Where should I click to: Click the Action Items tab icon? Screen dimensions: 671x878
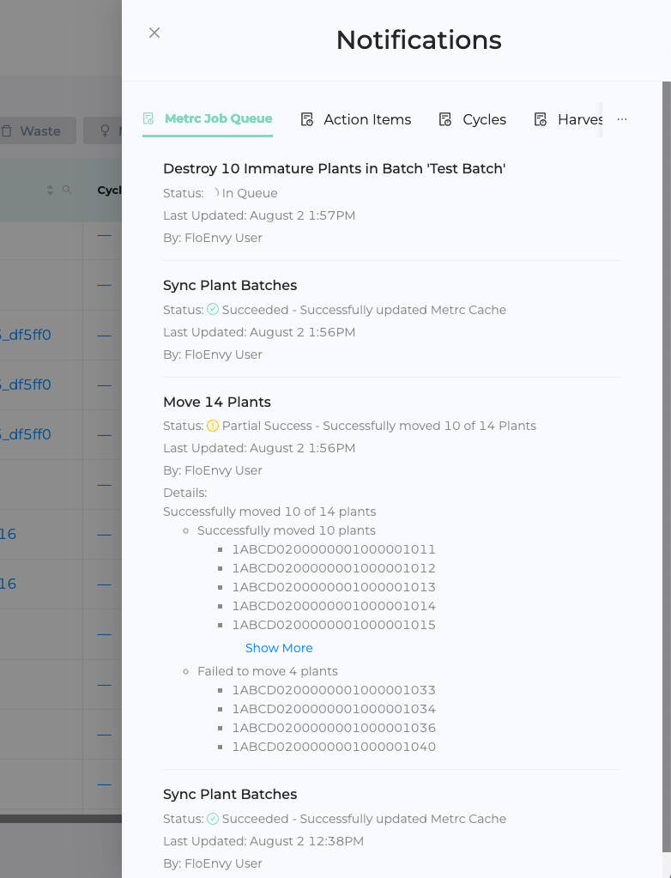tap(306, 120)
